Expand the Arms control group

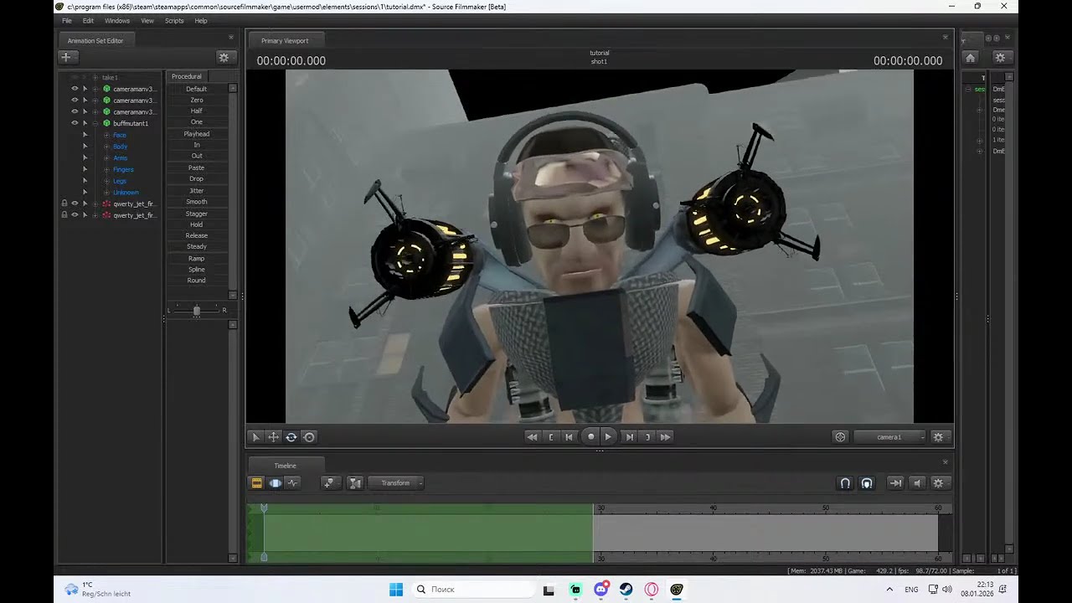106,158
